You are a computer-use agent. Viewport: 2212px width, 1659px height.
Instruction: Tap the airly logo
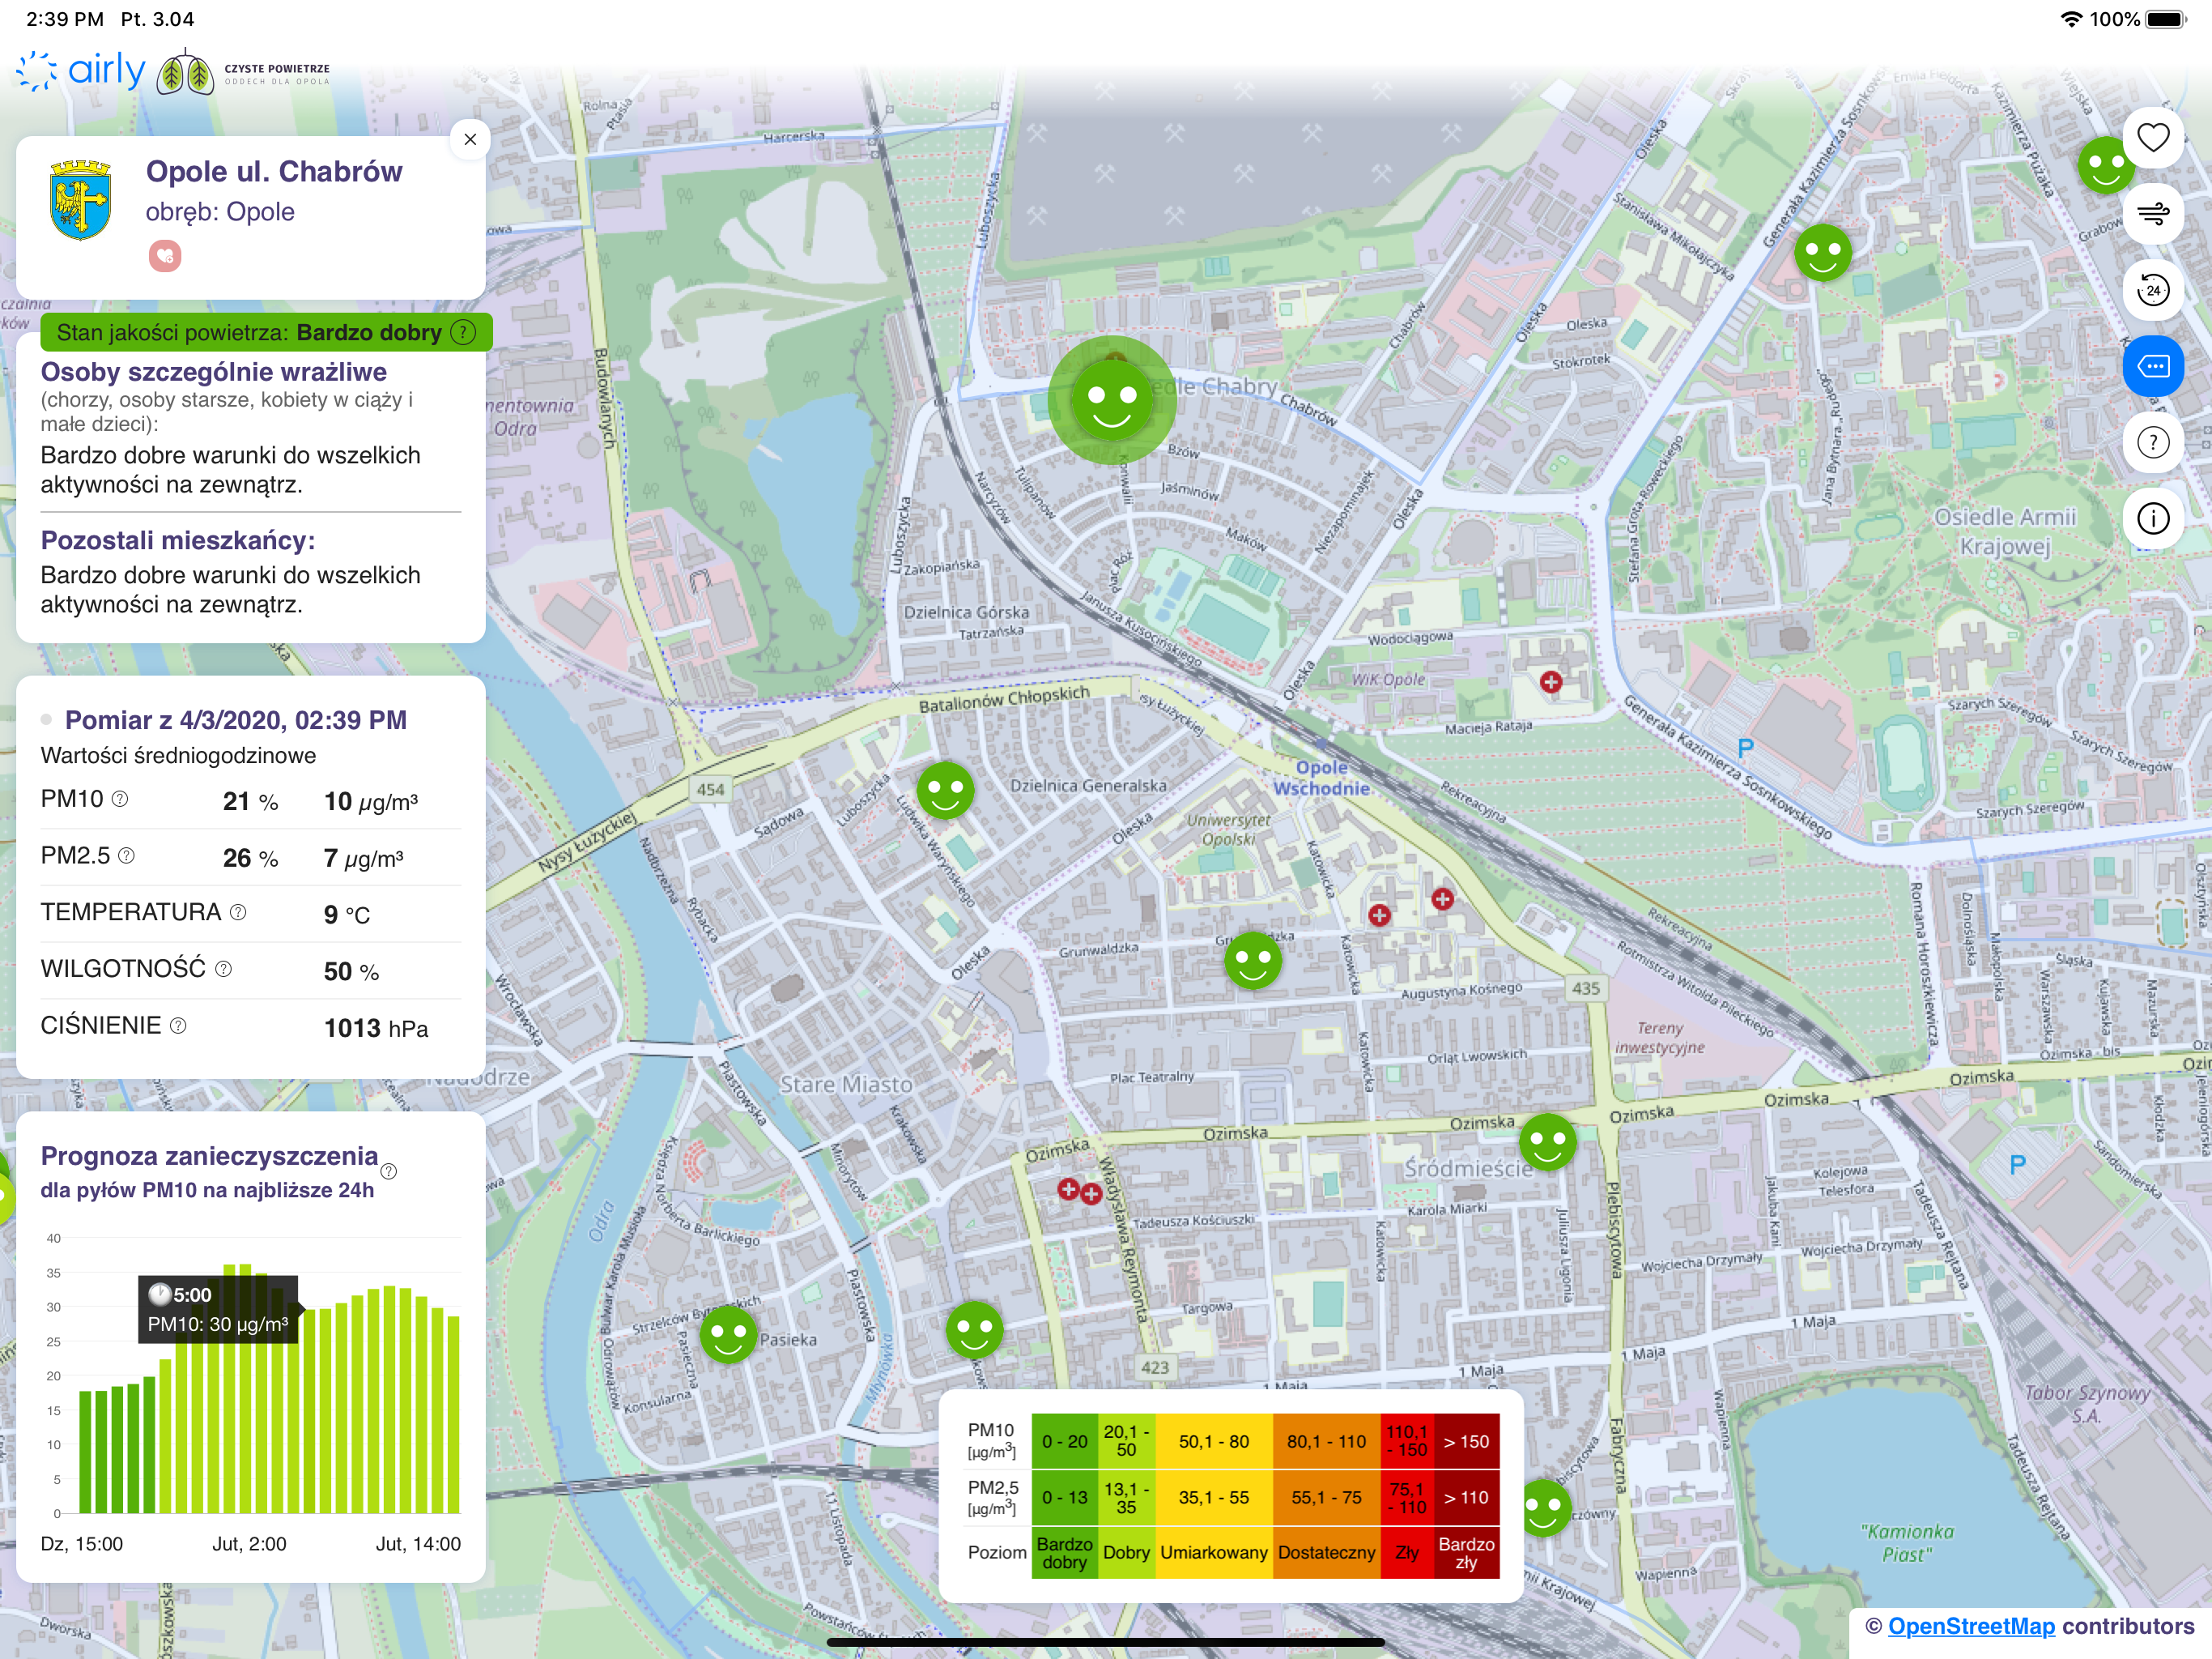pyautogui.click(x=81, y=71)
